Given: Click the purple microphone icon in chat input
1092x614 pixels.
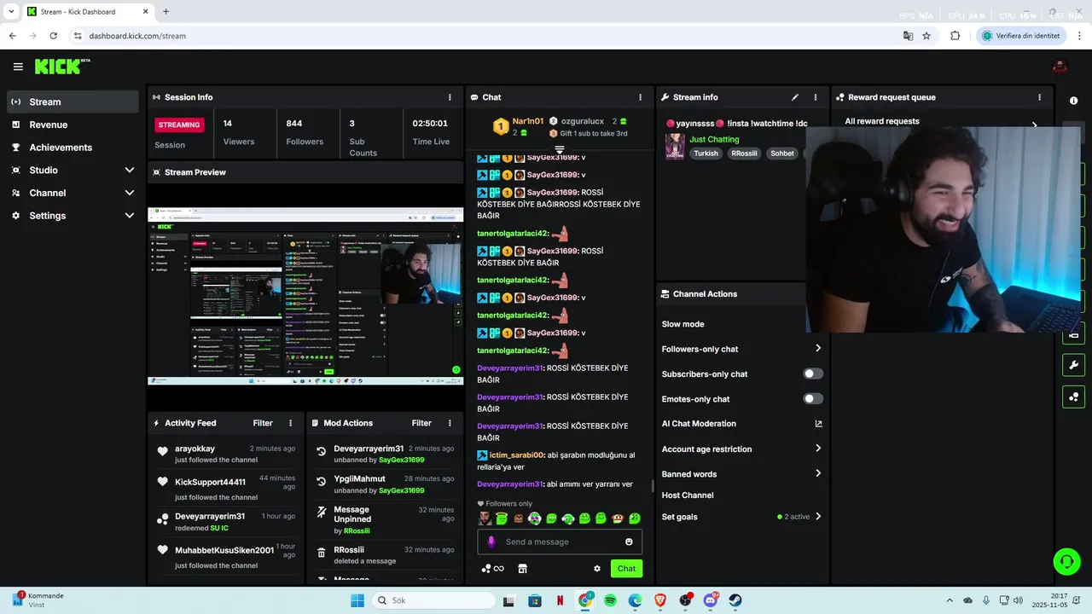Looking at the screenshot, I should 491,542.
